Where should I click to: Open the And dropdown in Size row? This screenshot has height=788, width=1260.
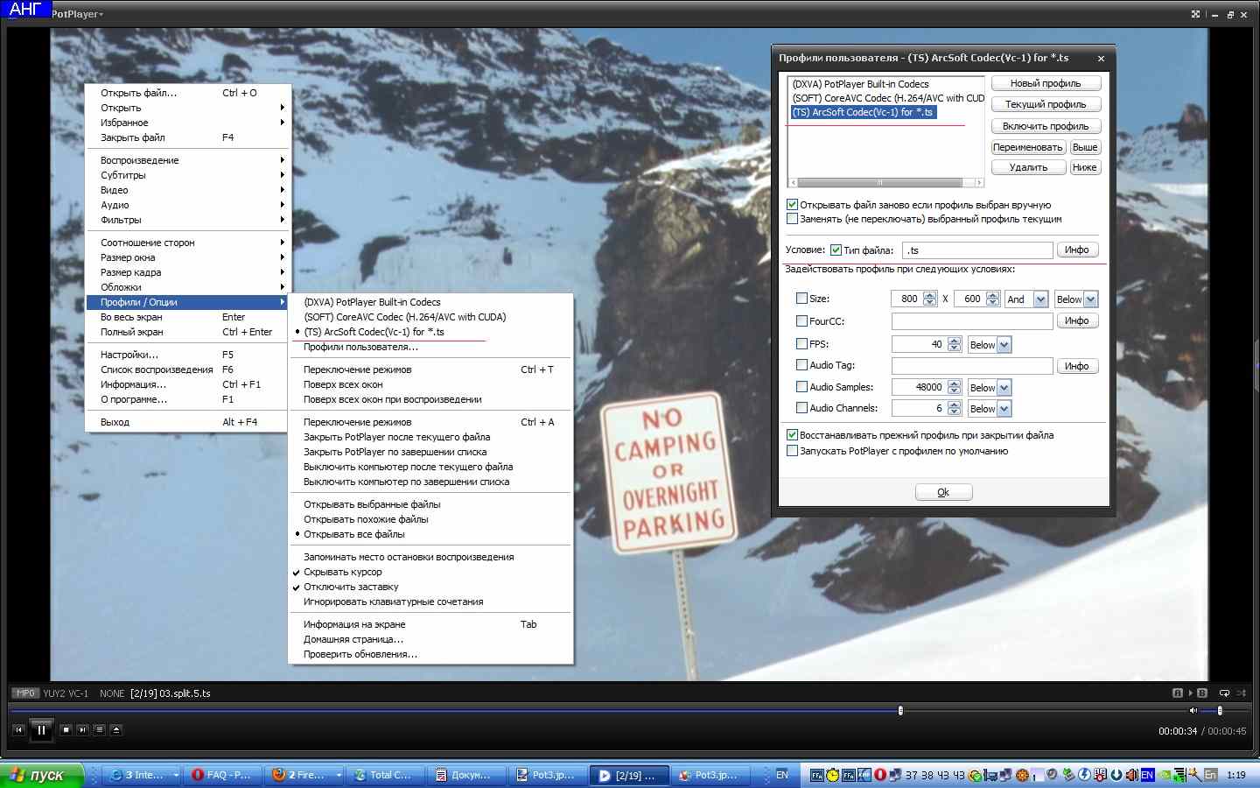[x=1040, y=299]
